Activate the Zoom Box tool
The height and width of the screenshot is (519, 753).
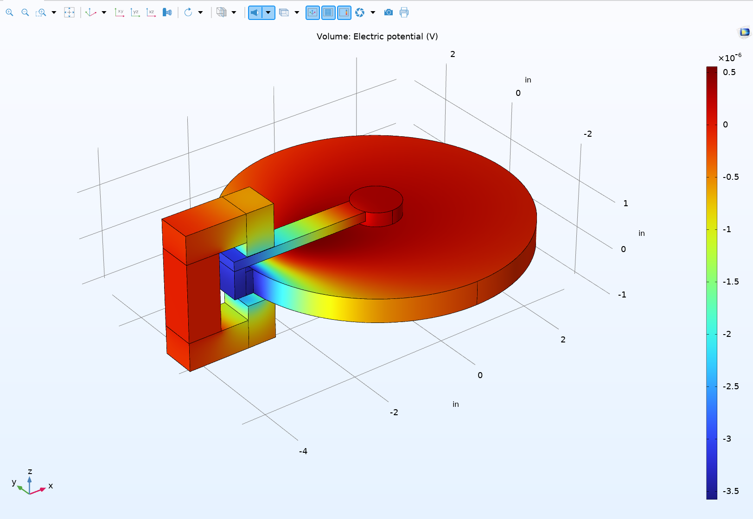41,13
